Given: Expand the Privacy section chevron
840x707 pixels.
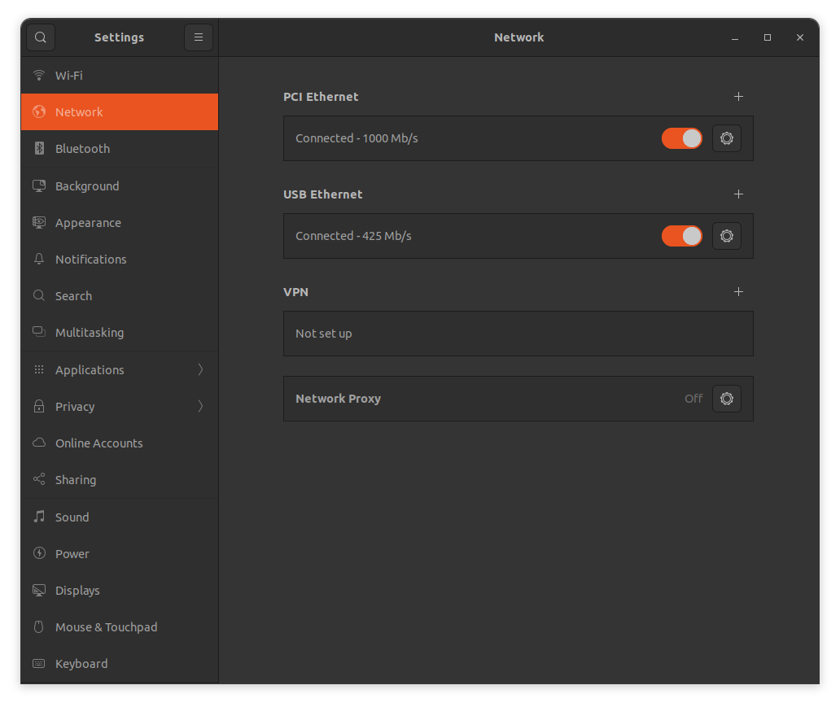Looking at the screenshot, I should click(x=200, y=406).
